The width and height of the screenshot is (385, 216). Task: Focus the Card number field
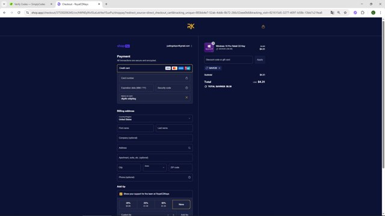tap(155, 78)
